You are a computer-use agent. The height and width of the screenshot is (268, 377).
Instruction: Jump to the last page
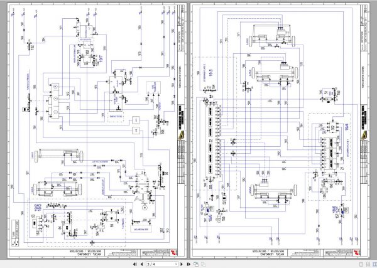tap(188, 264)
